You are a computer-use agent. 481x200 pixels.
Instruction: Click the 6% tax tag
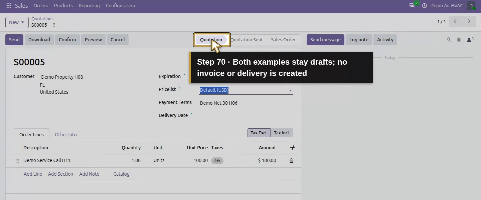coord(217,161)
